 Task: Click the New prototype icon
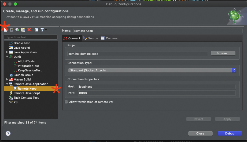(12, 30)
